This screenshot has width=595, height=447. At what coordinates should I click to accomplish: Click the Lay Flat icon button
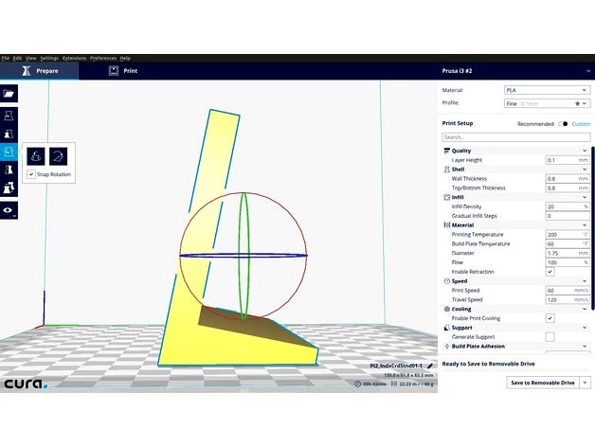[x=58, y=154]
